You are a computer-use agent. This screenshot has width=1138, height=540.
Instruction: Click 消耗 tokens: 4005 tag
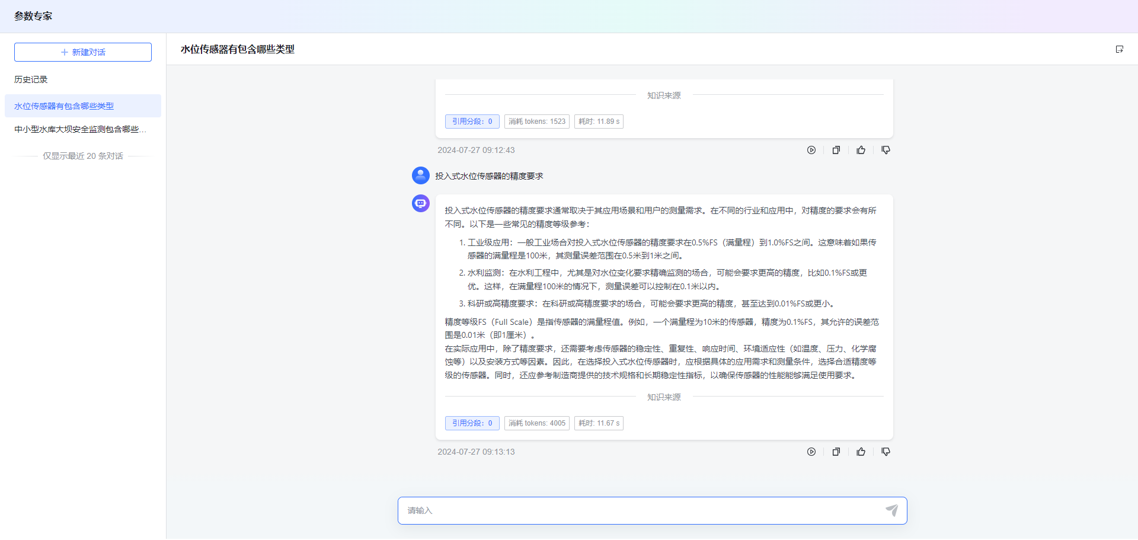[537, 423]
